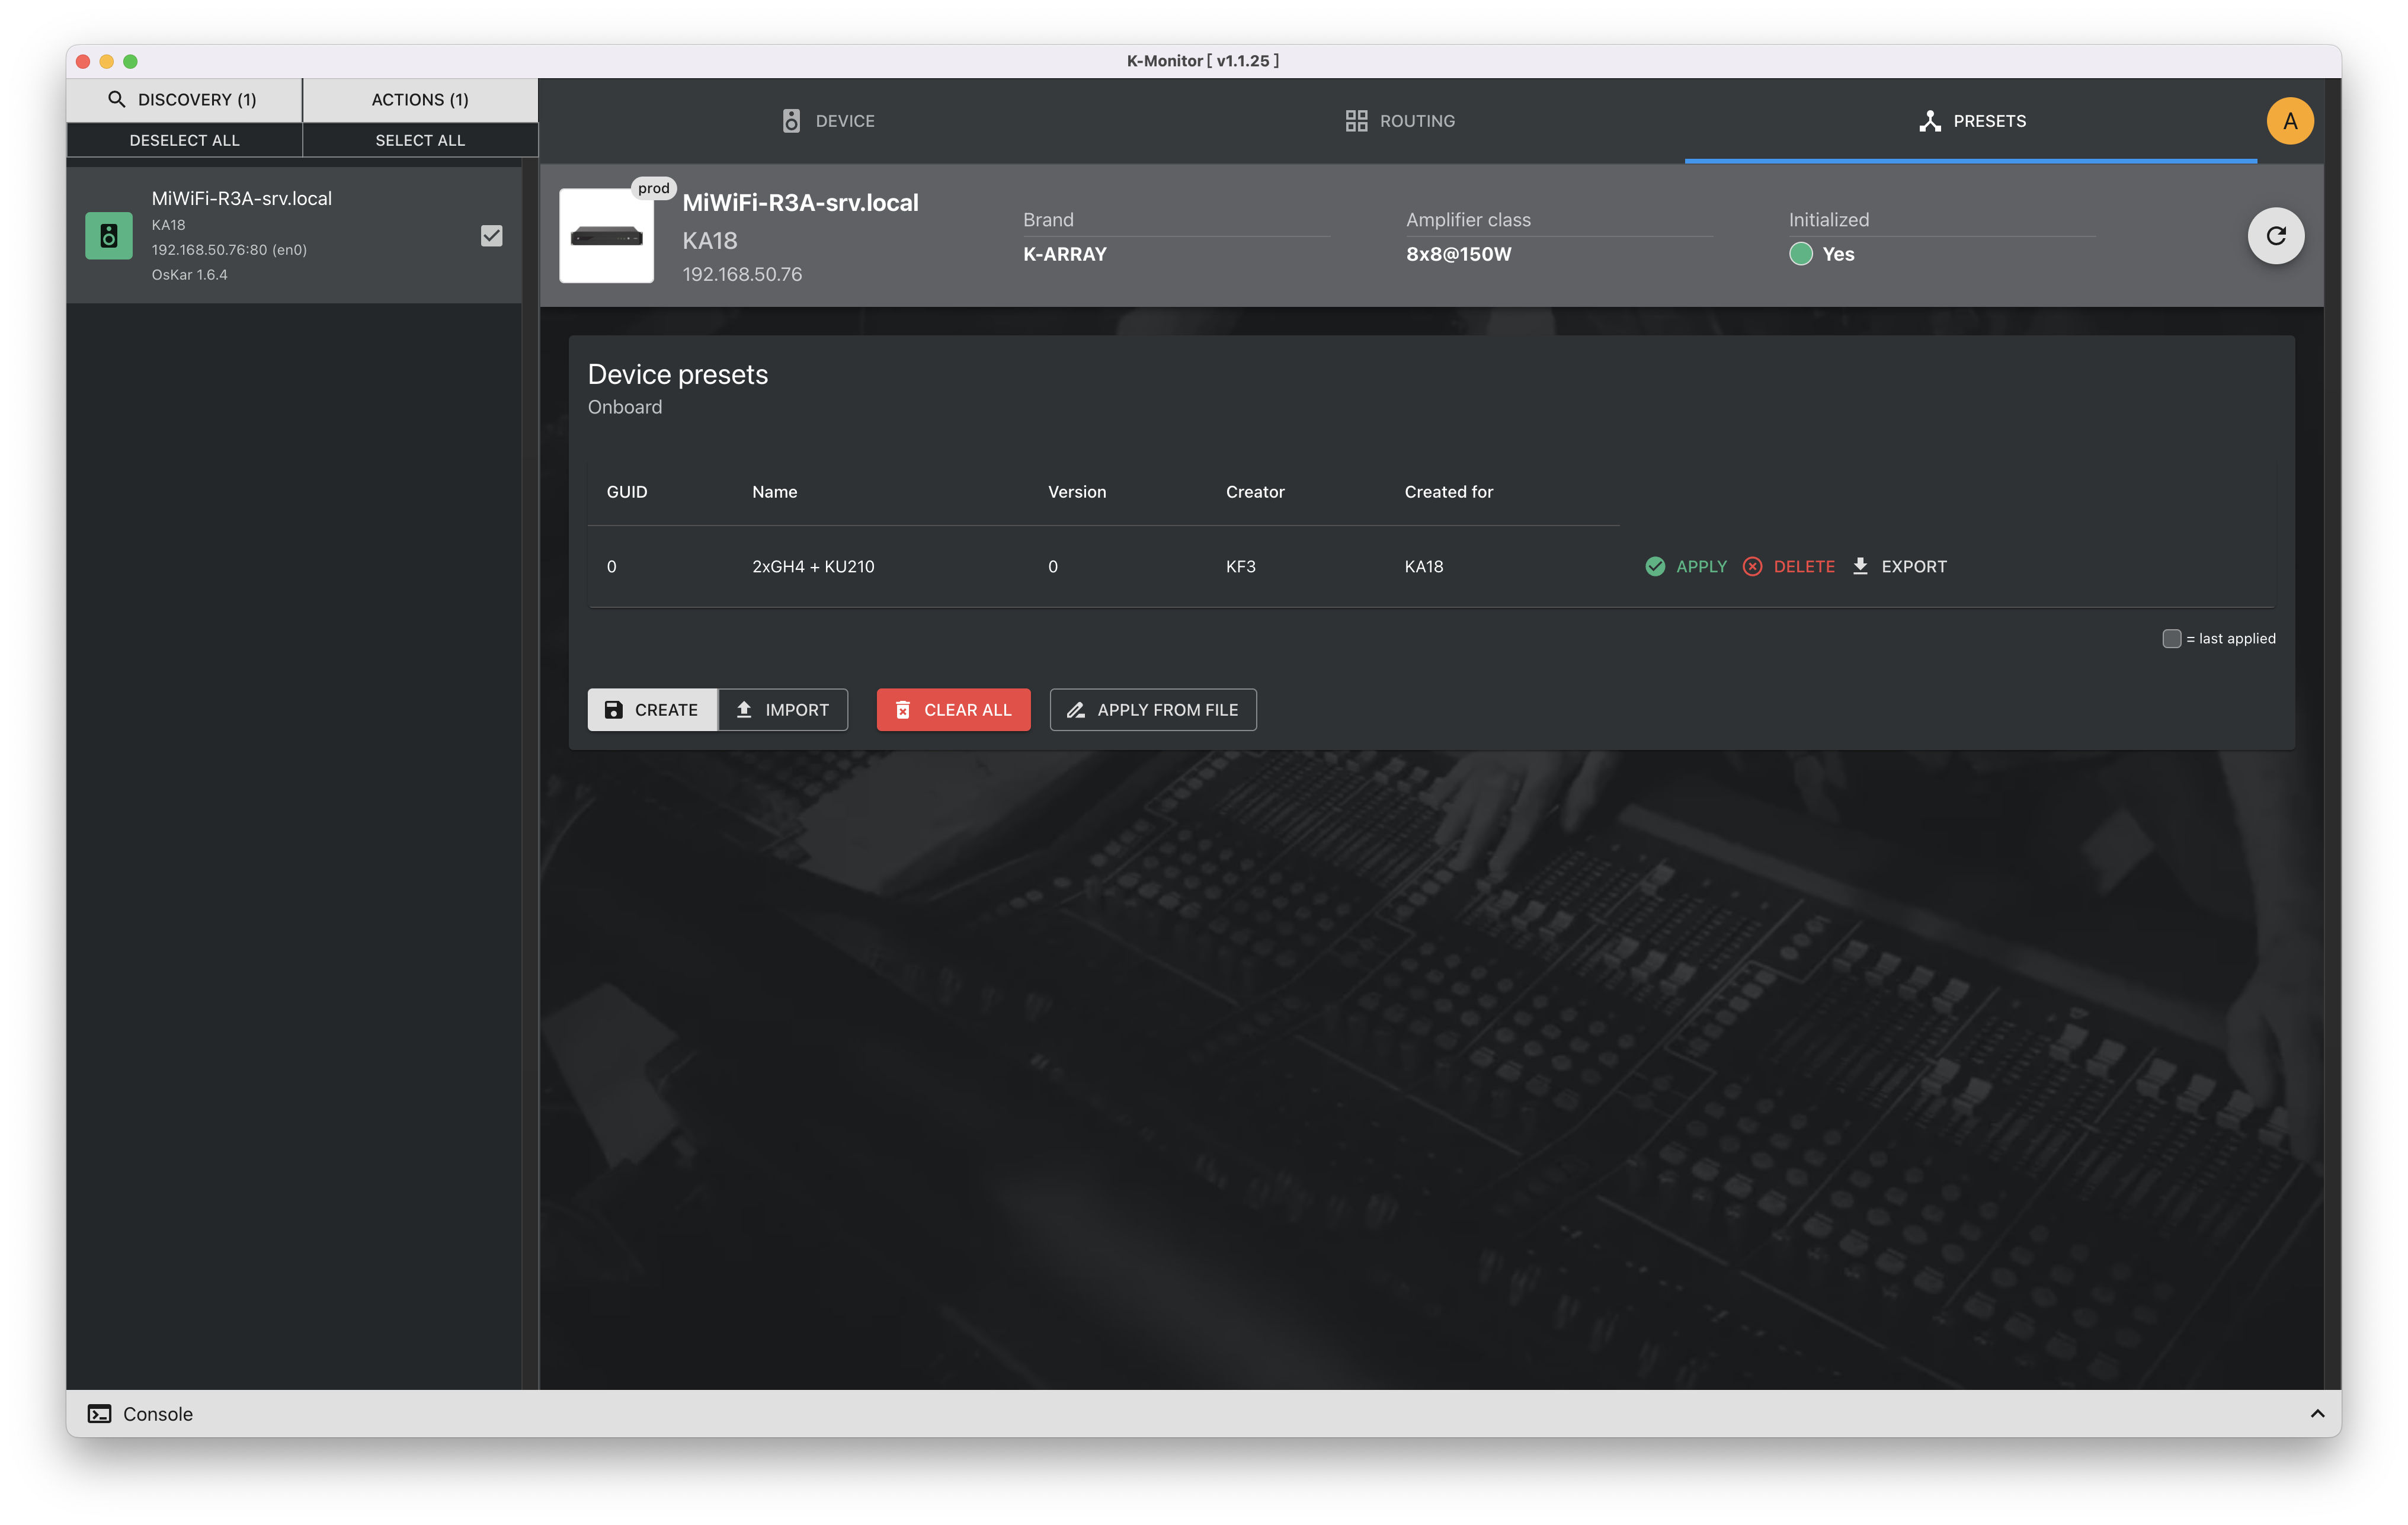Viewport: 2408px width, 1525px height.
Task: Click the KF3 creator cell
Action: tap(1241, 567)
